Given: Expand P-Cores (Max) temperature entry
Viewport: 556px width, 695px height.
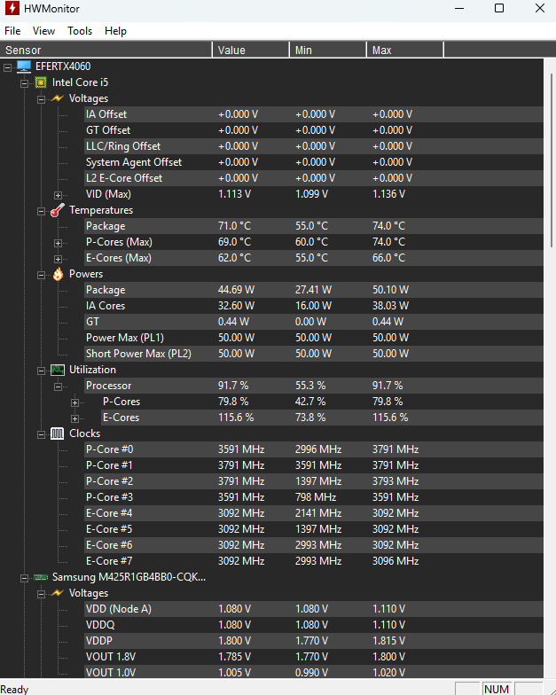Looking at the screenshot, I should coord(59,243).
